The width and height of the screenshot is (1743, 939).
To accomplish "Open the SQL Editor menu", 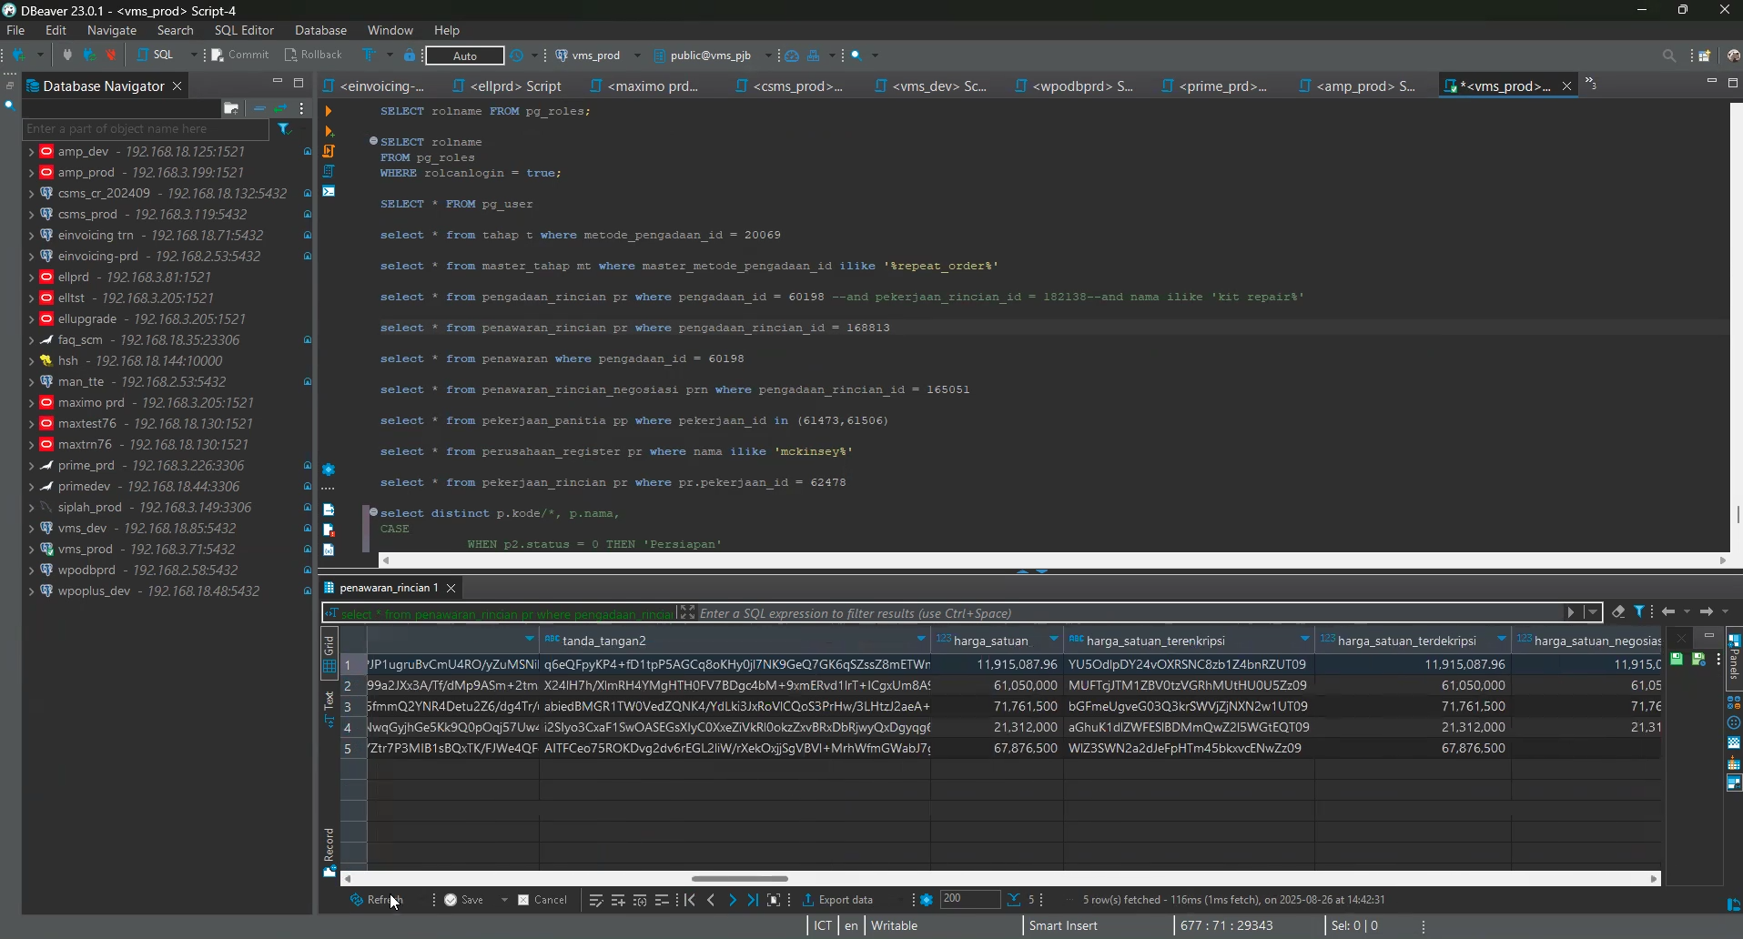I will (x=244, y=30).
